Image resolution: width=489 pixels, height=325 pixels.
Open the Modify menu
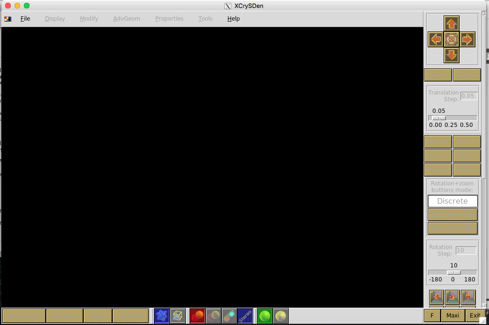89,19
